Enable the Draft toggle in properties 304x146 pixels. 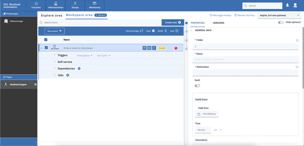click(x=197, y=86)
